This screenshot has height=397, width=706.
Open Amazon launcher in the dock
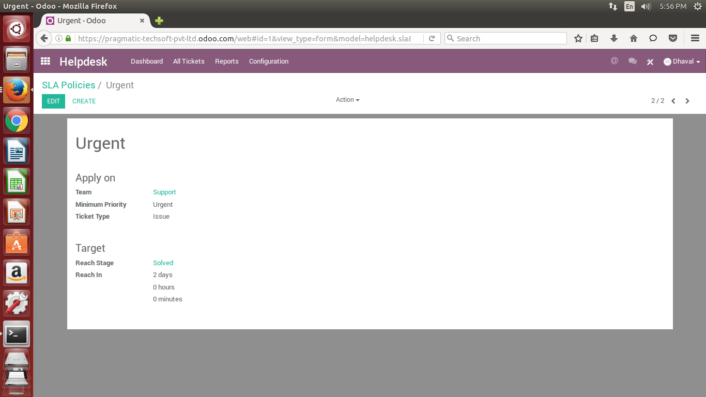click(17, 273)
